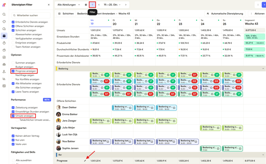
Task: Go to the next week with right arrow
Action: (126, 5)
